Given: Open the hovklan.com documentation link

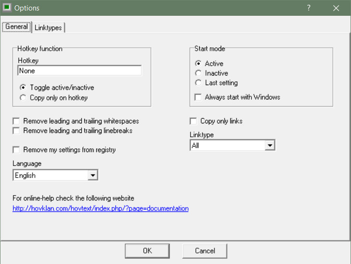Looking at the screenshot, I should pos(101,209).
